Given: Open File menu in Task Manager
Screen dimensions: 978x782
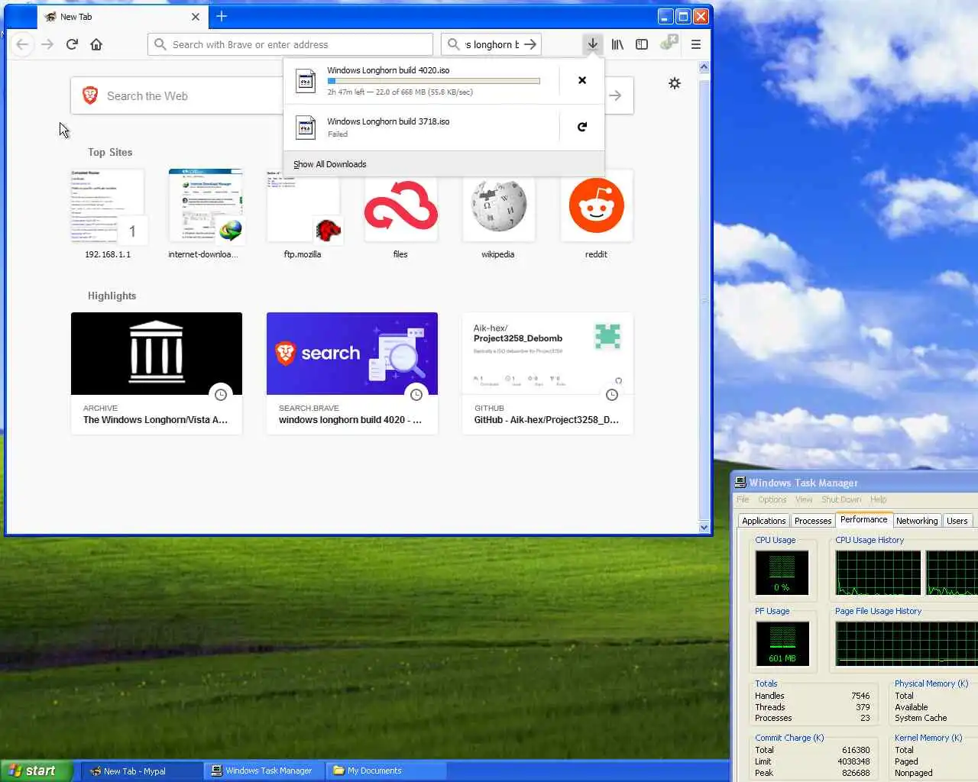Looking at the screenshot, I should tap(743, 499).
